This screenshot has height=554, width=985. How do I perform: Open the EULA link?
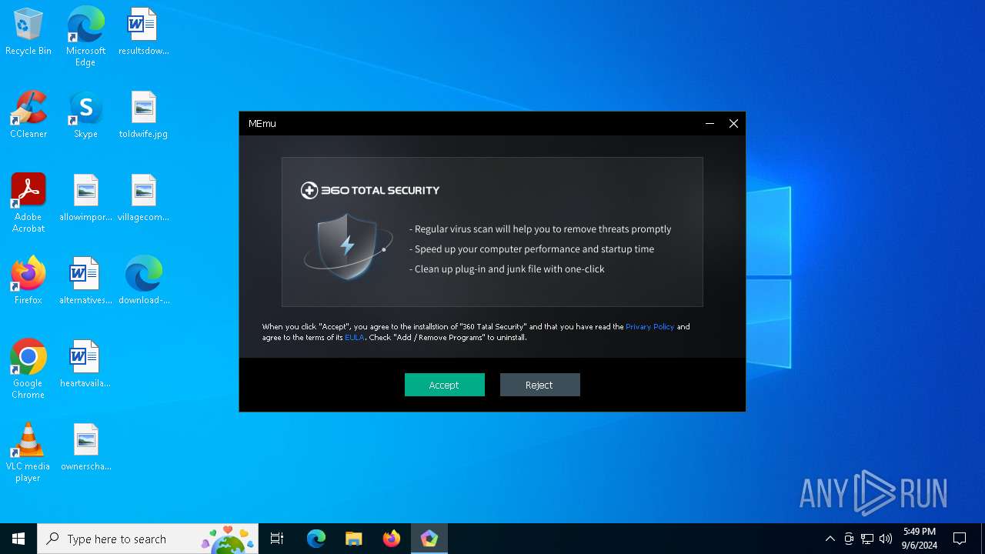pyautogui.click(x=355, y=337)
